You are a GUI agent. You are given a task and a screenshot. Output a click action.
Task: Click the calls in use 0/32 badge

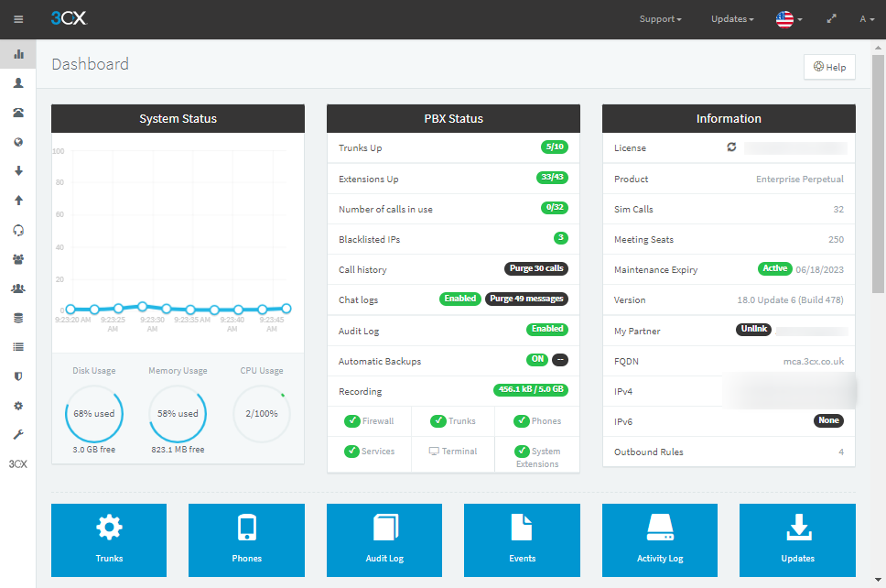[x=555, y=208]
